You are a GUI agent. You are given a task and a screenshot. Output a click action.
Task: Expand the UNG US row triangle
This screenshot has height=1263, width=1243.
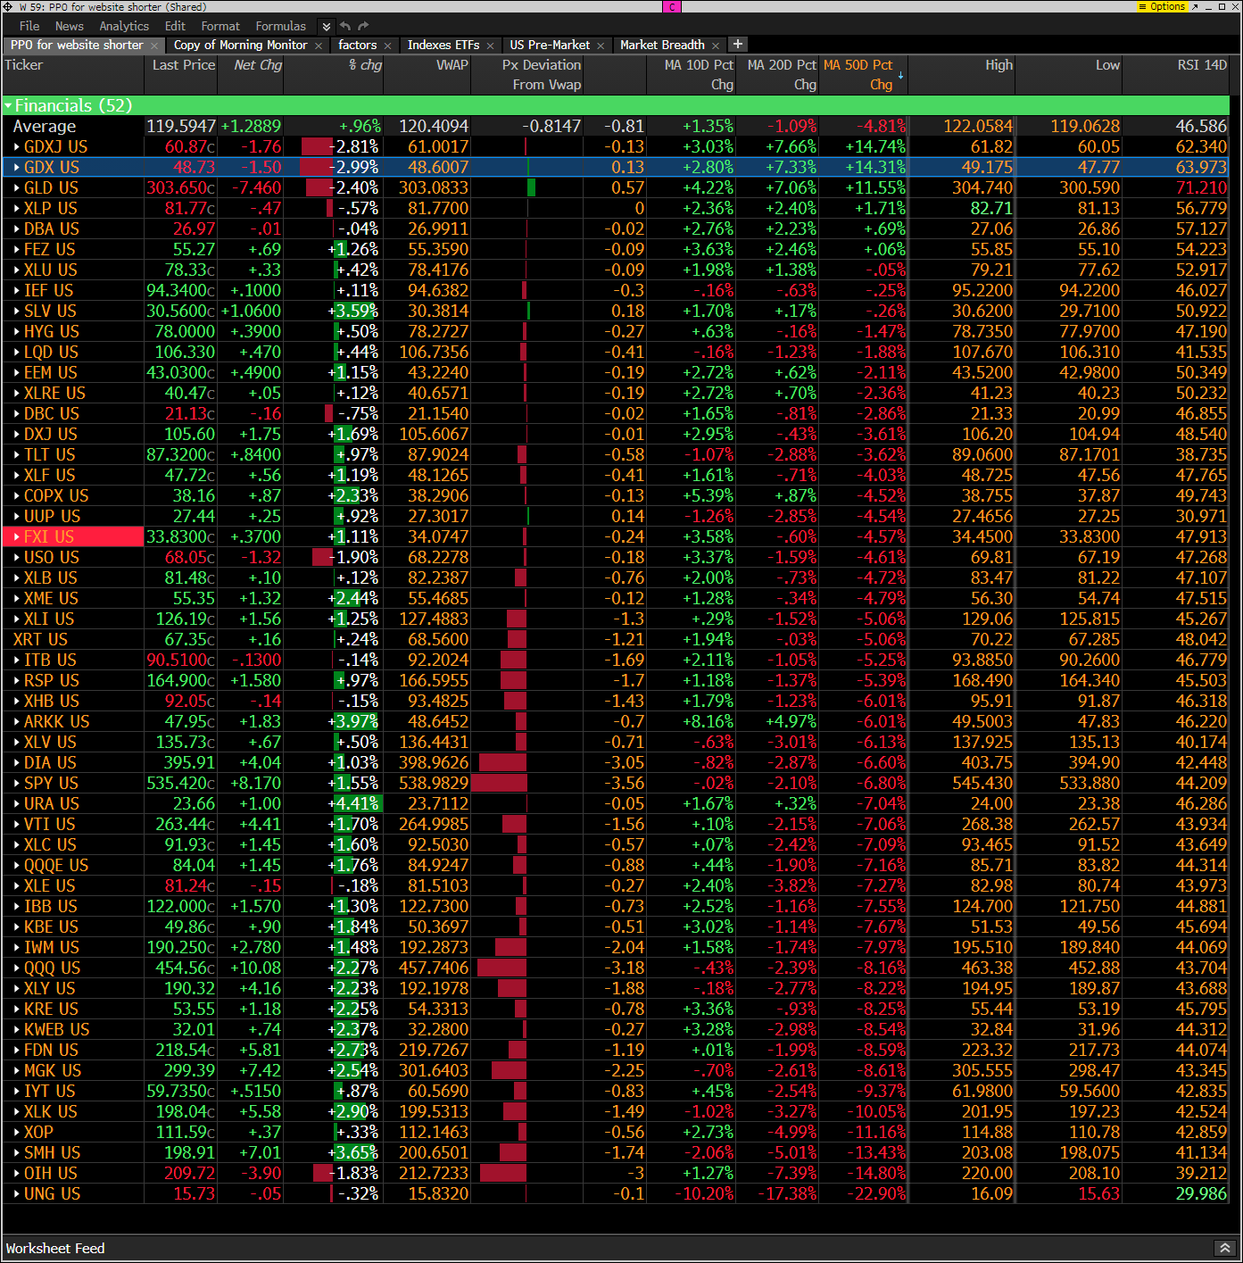point(17,1194)
